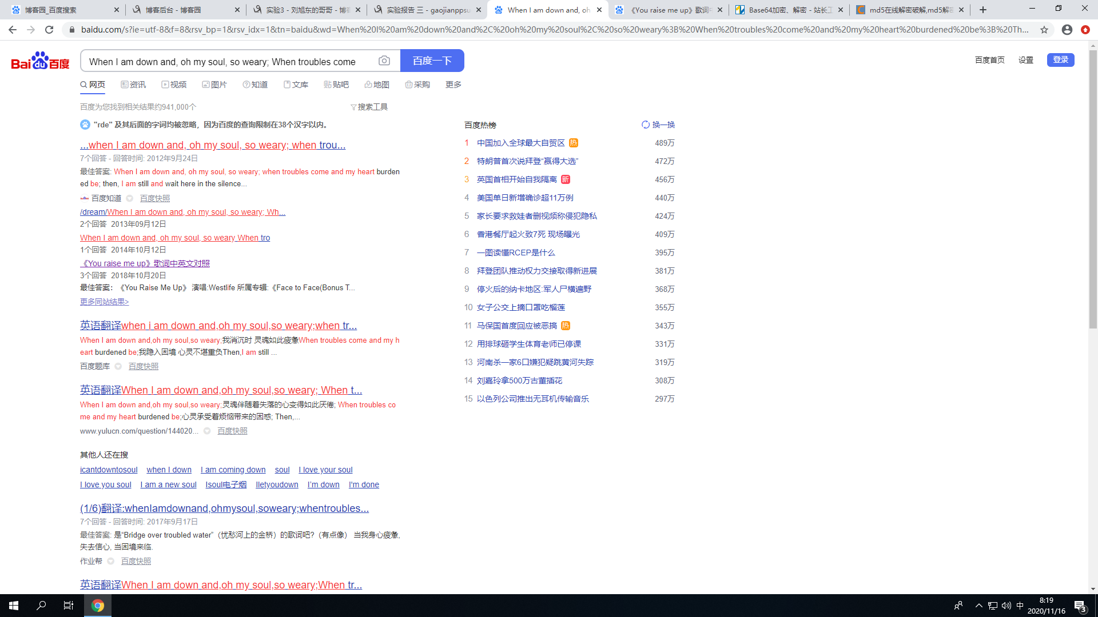Switch to 图片 search tab
Image resolution: width=1098 pixels, height=617 pixels.
[x=214, y=85]
